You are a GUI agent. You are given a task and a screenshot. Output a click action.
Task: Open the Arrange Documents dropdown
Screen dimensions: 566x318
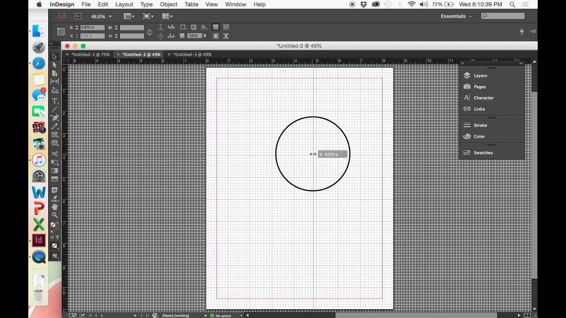pos(167,16)
